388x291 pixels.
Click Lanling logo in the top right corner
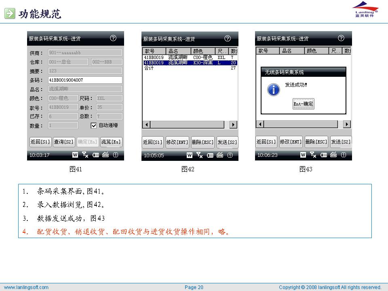(x=365, y=10)
